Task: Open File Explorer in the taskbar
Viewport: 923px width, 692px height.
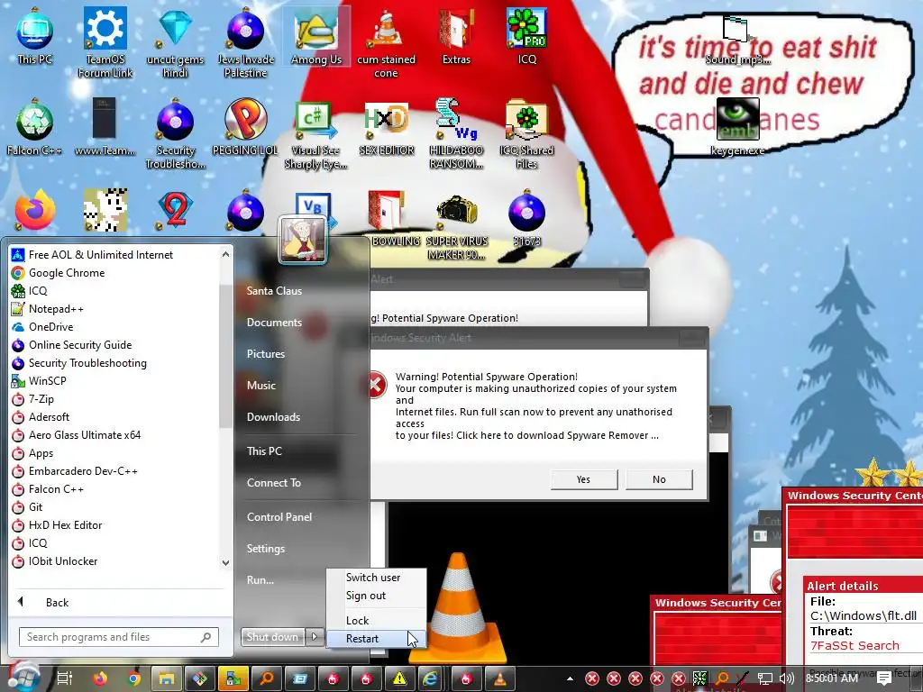Action: [x=167, y=678]
